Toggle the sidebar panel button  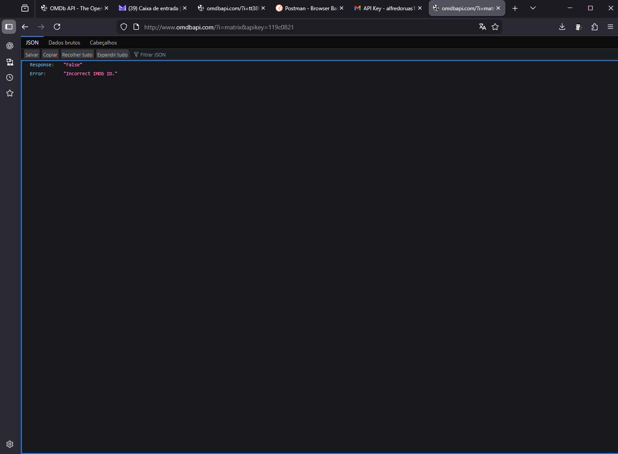pyautogui.click(x=9, y=27)
